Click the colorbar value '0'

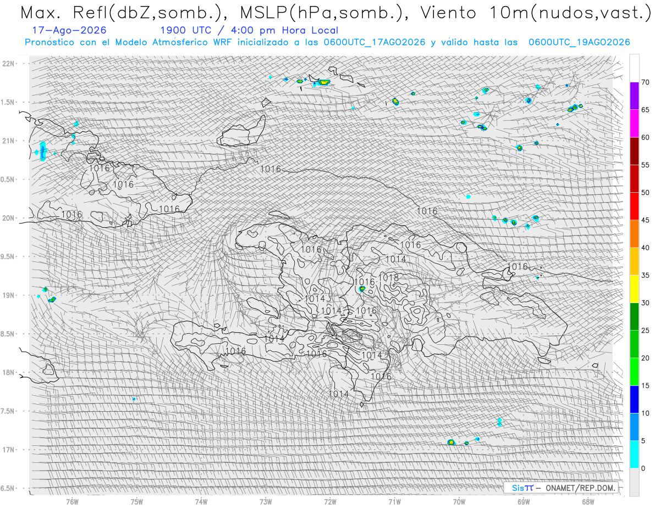click(643, 468)
